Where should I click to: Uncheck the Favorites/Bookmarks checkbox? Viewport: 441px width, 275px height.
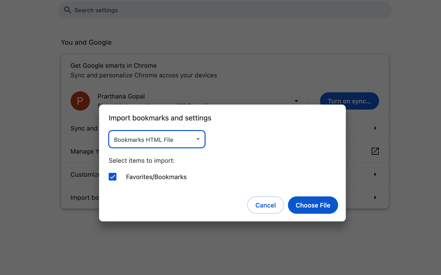pyautogui.click(x=113, y=177)
